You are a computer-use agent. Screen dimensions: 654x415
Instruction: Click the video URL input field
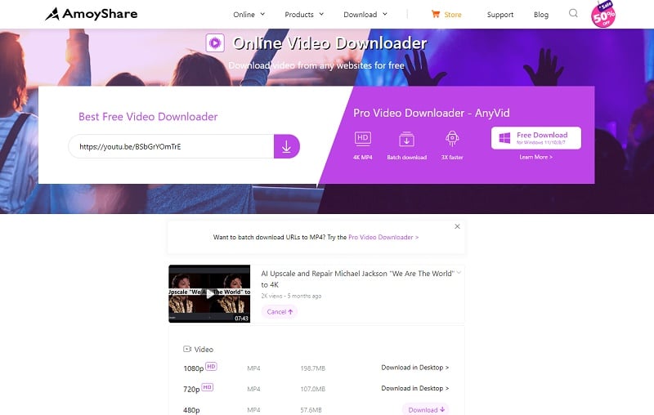(171, 146)
